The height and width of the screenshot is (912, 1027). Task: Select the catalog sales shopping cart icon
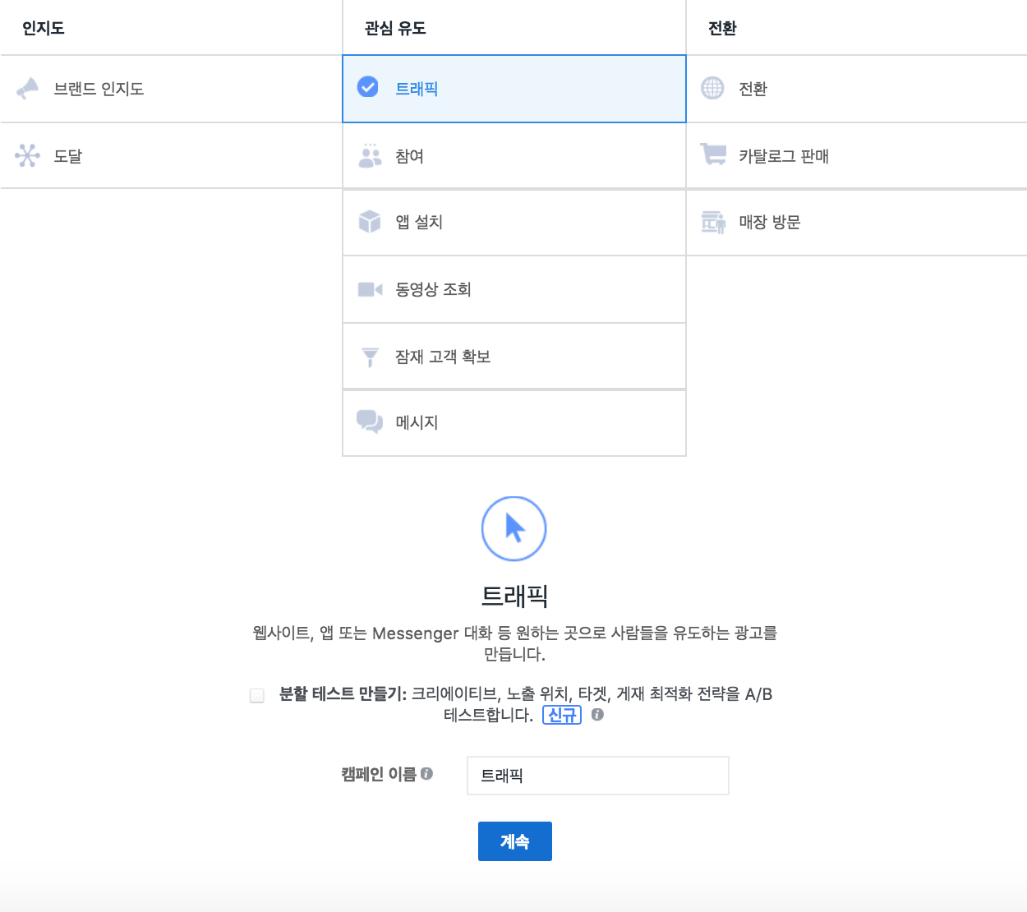tap(712, 156)
